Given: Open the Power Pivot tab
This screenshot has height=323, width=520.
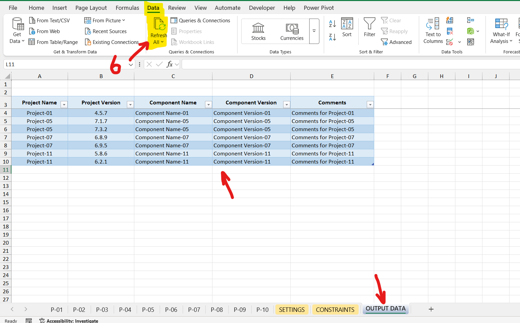Looking at the screenshot, I should coord(319,8).
